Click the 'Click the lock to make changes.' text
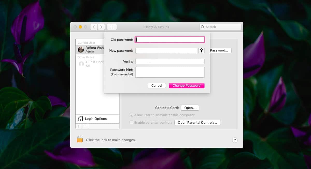Screen dimensions: 311x169 point(111,140)
